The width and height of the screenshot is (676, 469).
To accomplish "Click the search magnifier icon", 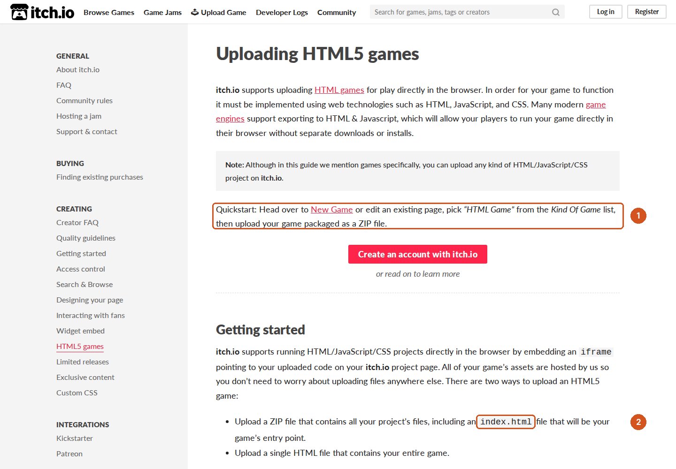I will pos(556,12).
